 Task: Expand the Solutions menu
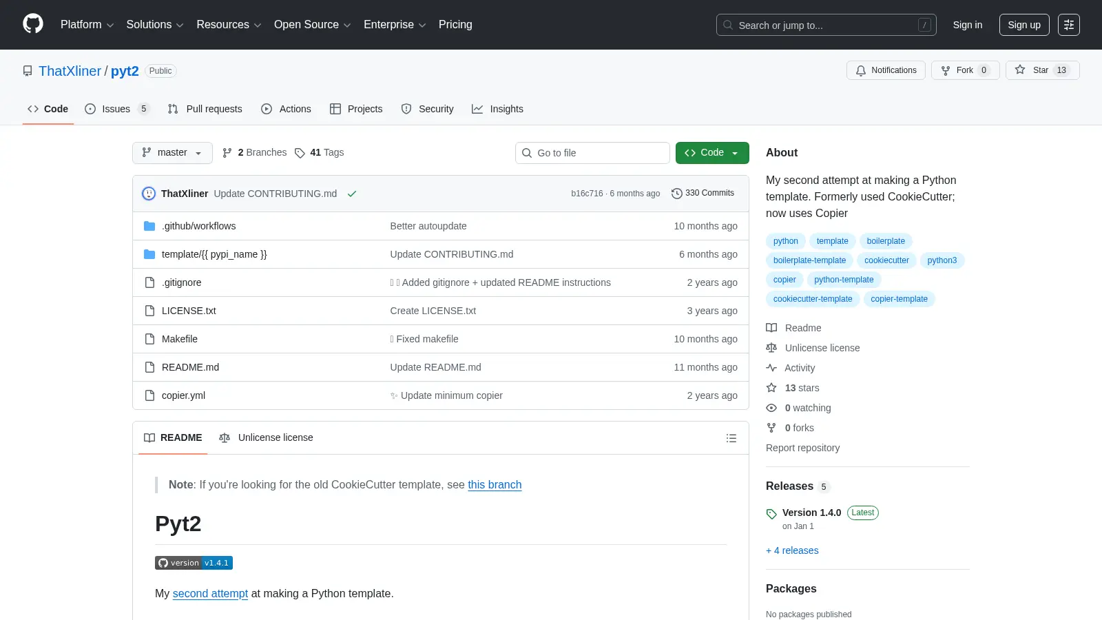click(x=155, y=25)
